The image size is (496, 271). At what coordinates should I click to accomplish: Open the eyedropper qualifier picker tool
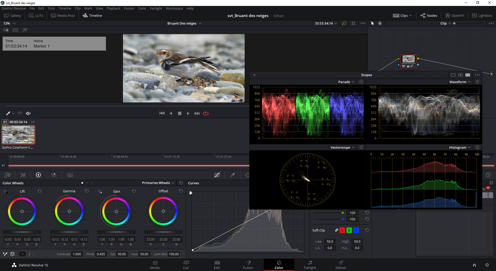click(x=8, y=113)
